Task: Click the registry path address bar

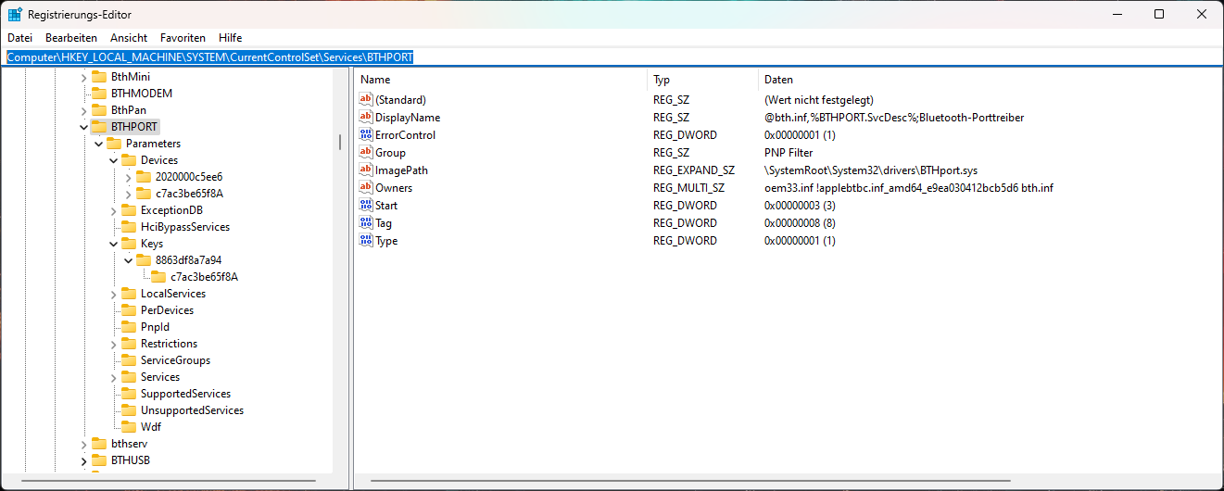Action: click(x=612, y=57)
